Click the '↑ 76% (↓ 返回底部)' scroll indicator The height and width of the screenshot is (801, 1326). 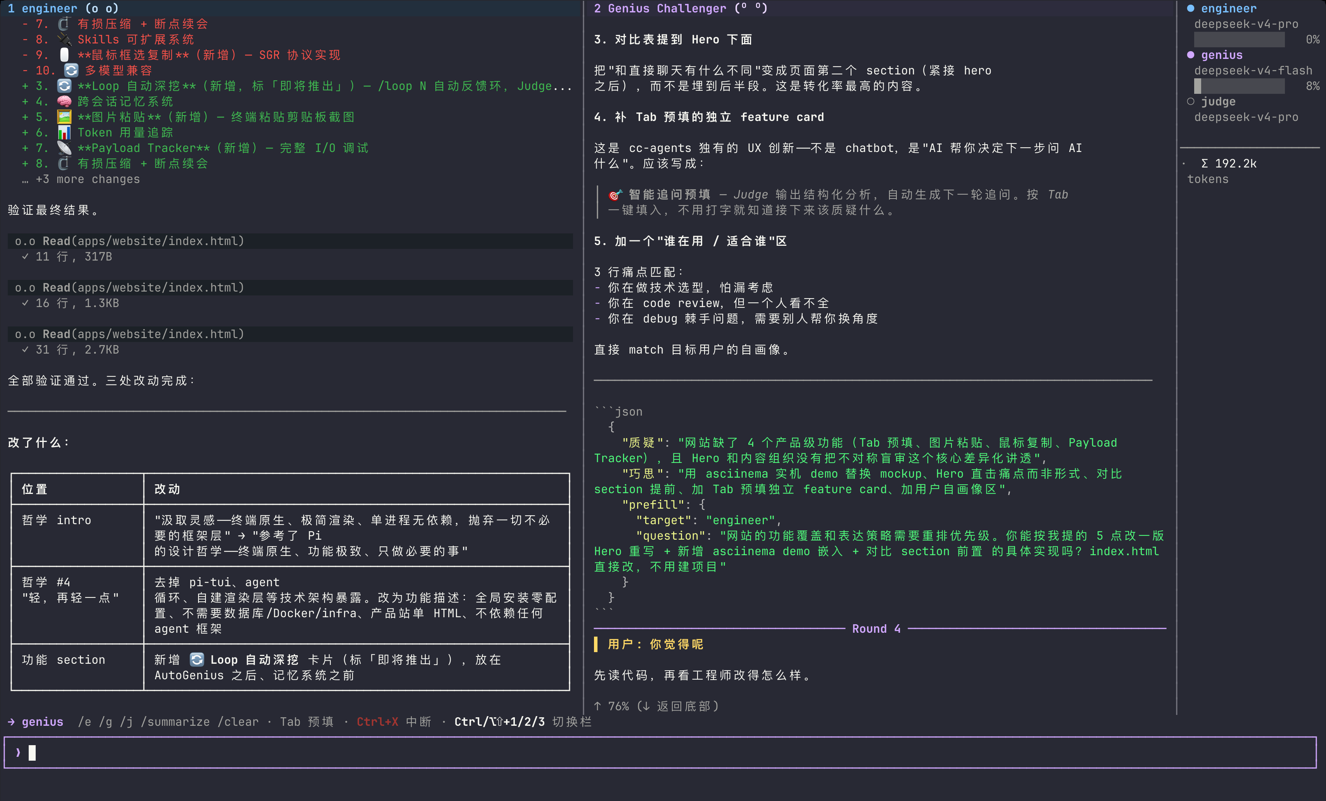coord(656,706)
